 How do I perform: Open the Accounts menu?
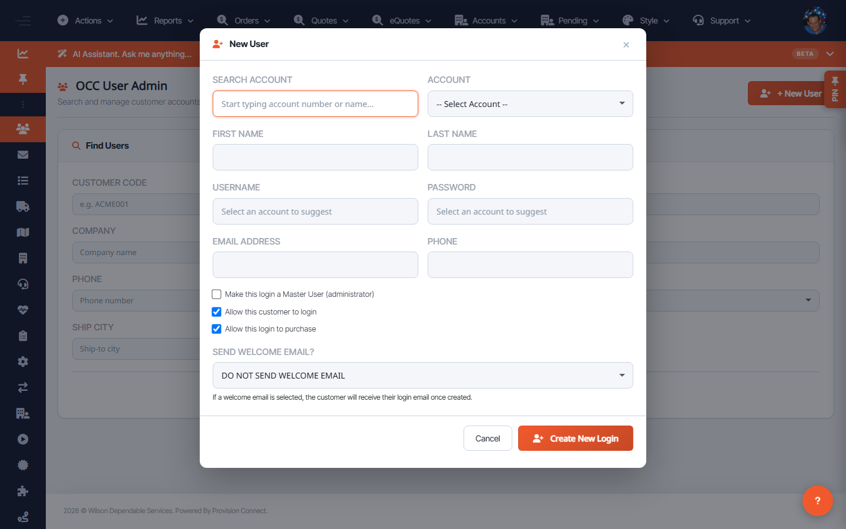(x=486, y=21)
